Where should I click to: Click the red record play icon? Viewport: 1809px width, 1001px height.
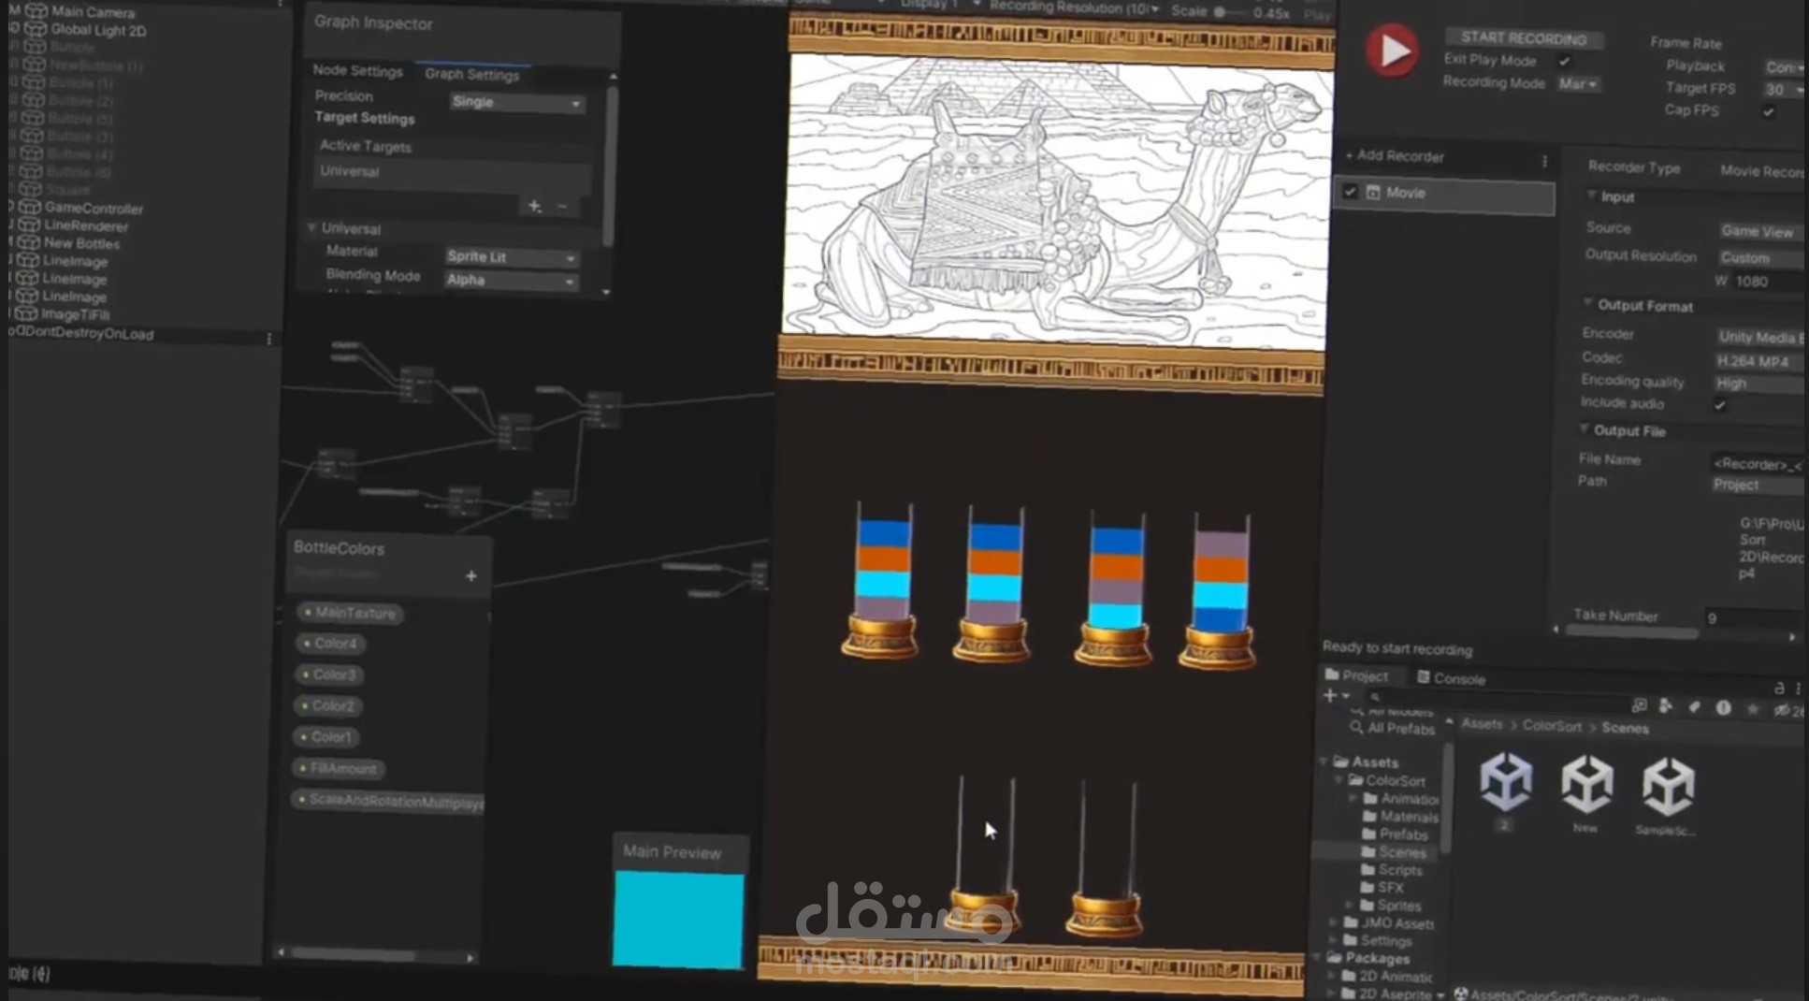[1392, 50]
